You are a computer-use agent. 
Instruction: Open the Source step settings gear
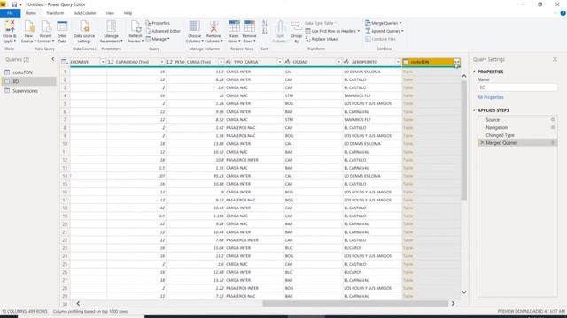553,120
